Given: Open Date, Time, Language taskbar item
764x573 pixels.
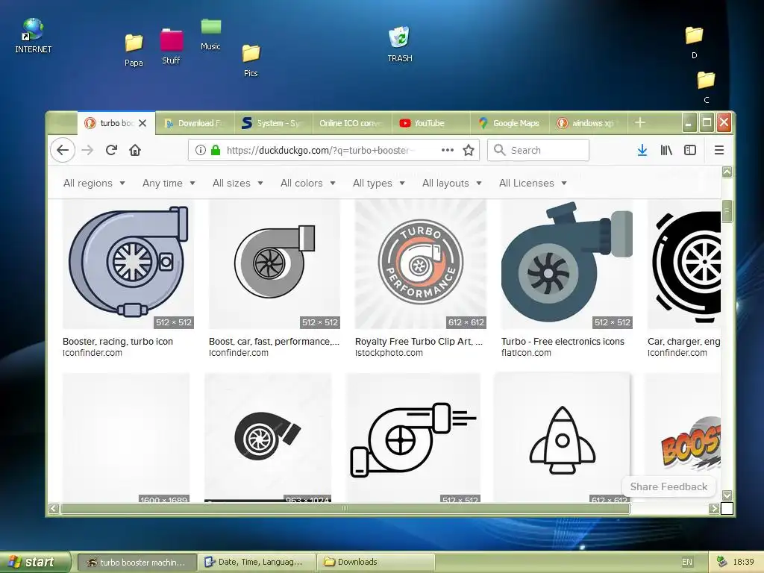Looking at the screenshot, I should click(257, 562).
